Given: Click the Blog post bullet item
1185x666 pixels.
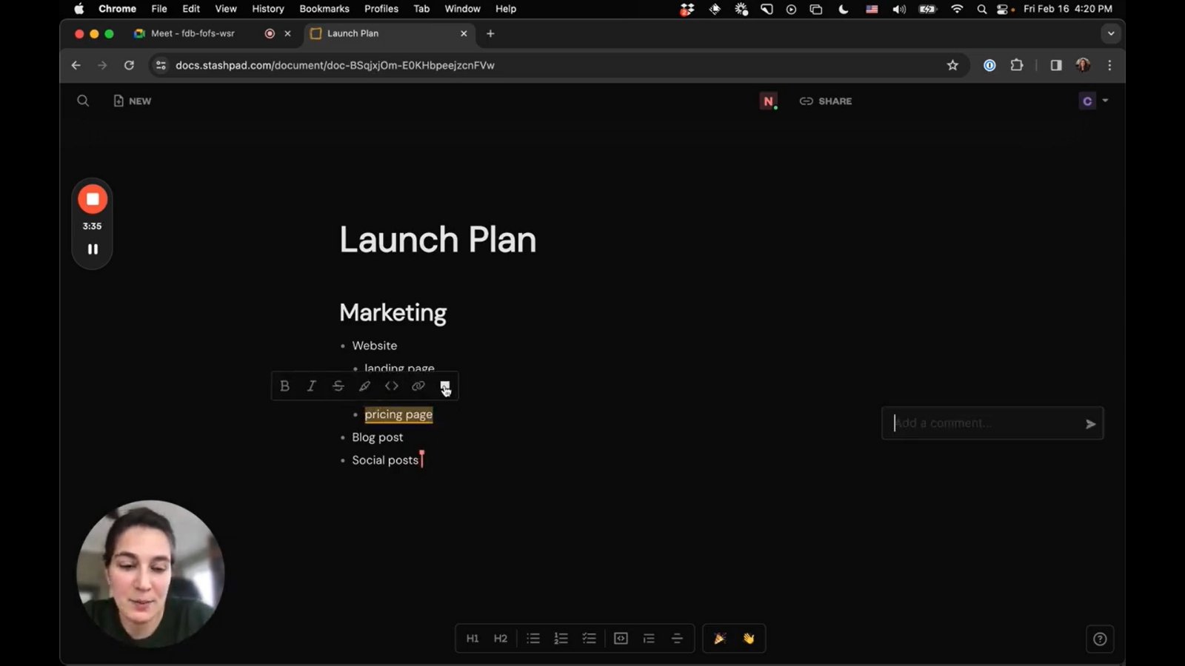Looking at the screenshot, I should point(378,437).
